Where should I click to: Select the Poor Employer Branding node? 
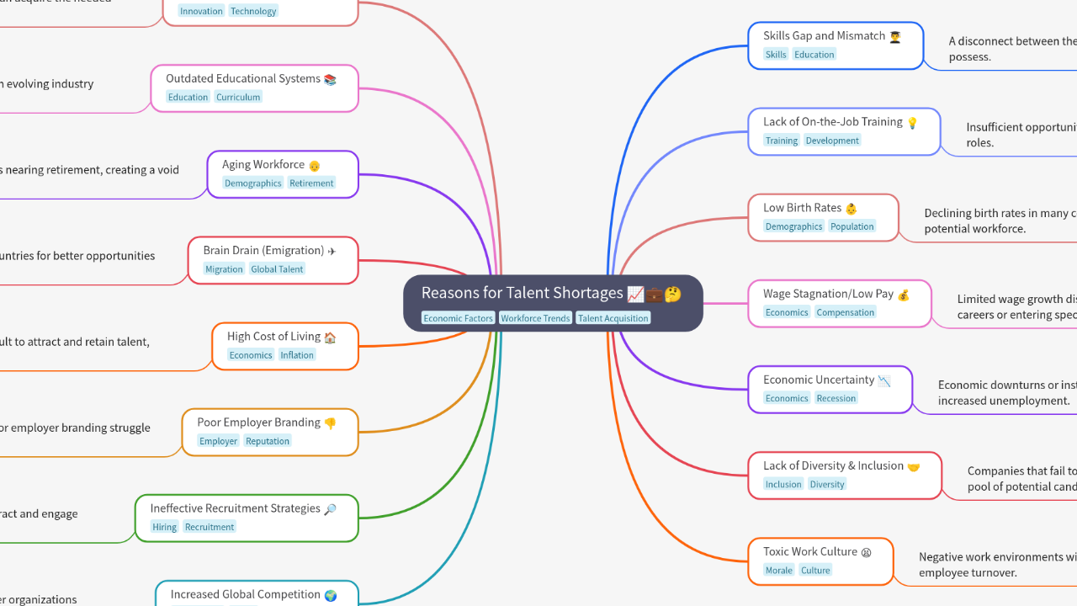[x=270, y=432]
